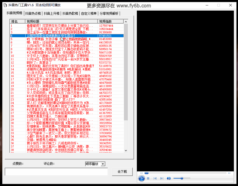Select rank 14 video 梁朝伟化身超级英雄

point(67,69)
